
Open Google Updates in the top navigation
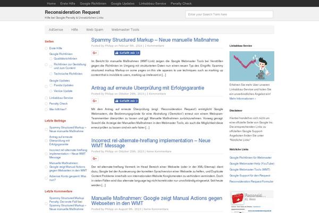pyautogui.click(x=122, y=4)
